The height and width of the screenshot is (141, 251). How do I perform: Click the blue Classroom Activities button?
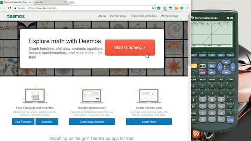(92, 122)
